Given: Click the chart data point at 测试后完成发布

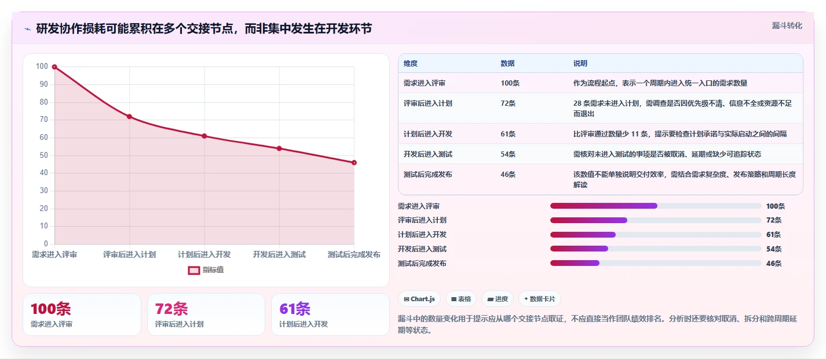Looking at the screenshot, I should coord(354,162).
